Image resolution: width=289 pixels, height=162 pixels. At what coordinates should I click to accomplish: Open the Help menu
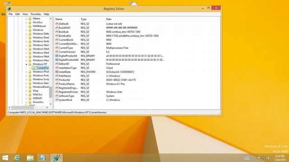46,14
